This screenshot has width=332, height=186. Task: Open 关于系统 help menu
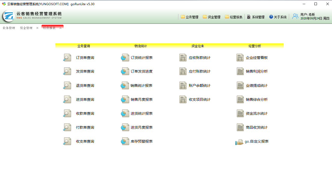(278, 17)
